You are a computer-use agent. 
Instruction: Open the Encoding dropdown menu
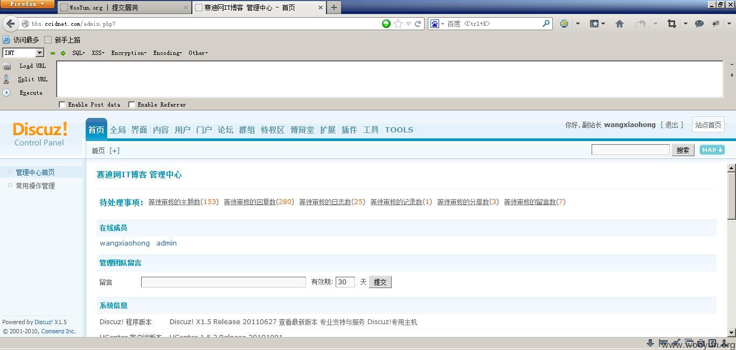point(168,53)
